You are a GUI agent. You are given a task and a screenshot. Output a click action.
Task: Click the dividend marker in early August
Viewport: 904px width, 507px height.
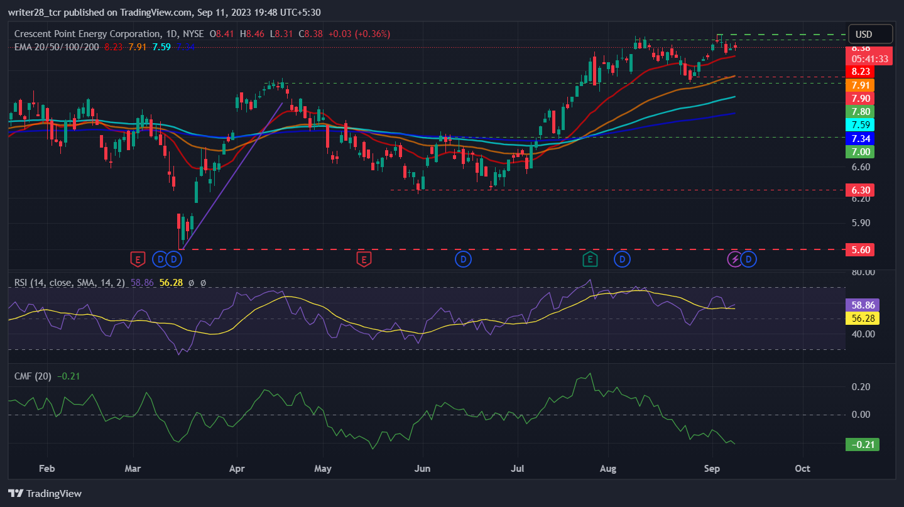click(623, 258)
